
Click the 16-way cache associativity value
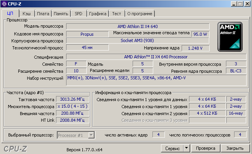[236, 113]
